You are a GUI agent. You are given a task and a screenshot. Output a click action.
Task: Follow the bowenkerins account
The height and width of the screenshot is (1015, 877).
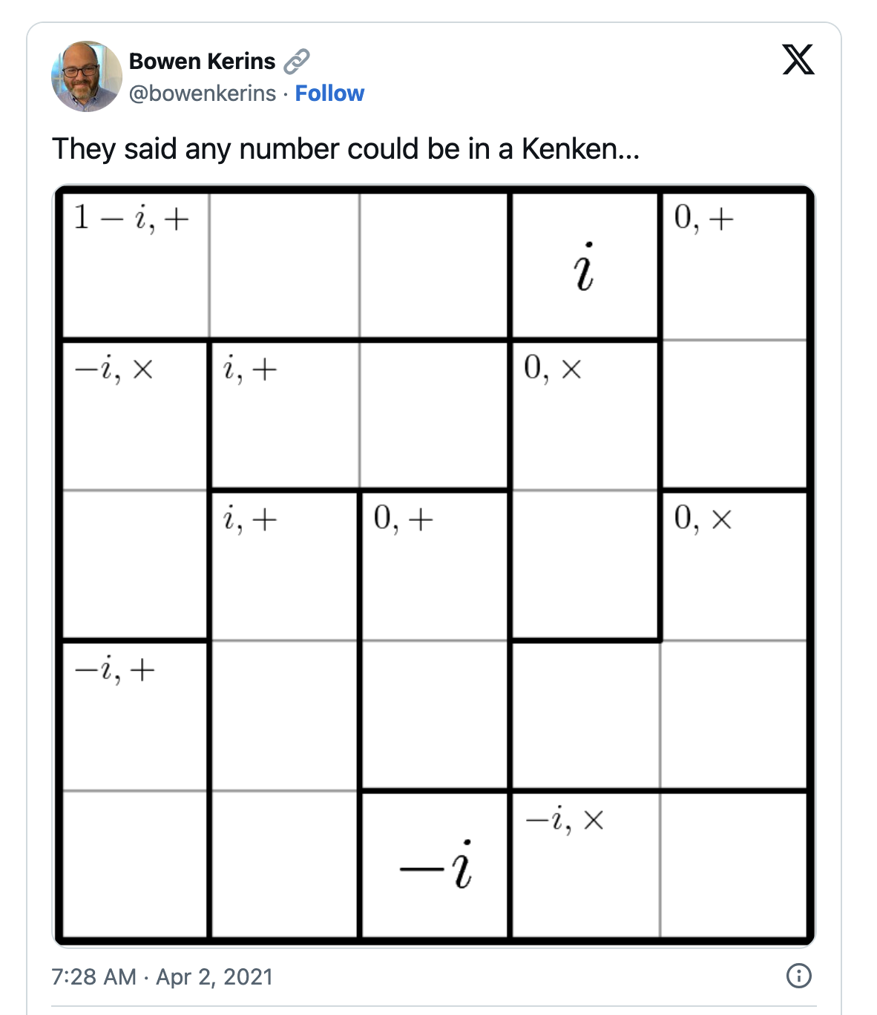tap(329, 93)
